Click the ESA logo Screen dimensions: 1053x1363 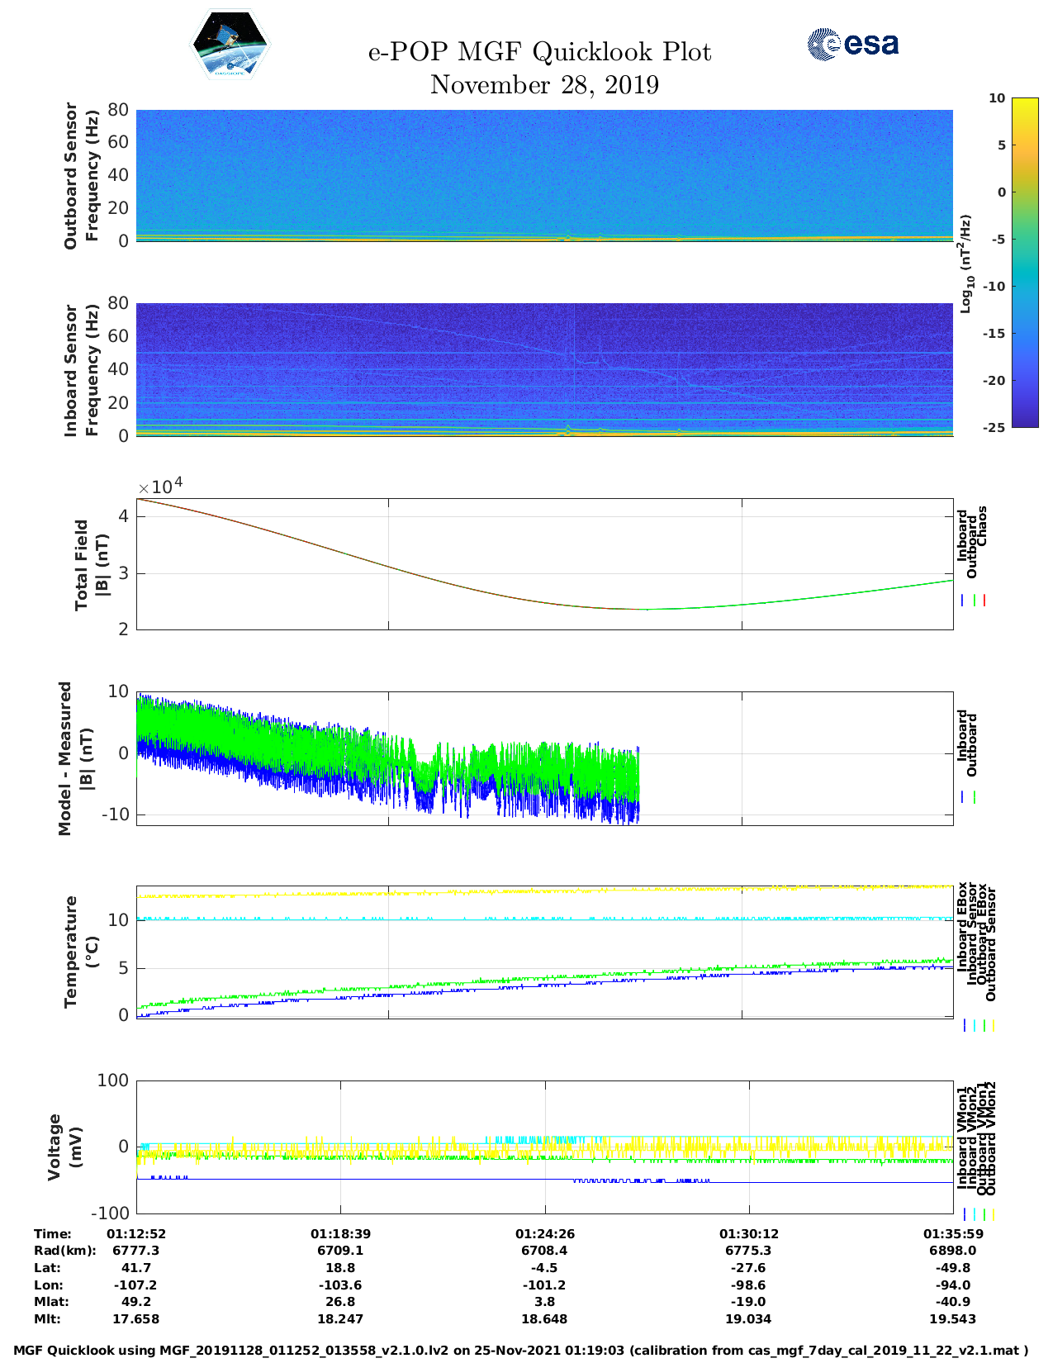pyautogui.click(x=852, y=44)
